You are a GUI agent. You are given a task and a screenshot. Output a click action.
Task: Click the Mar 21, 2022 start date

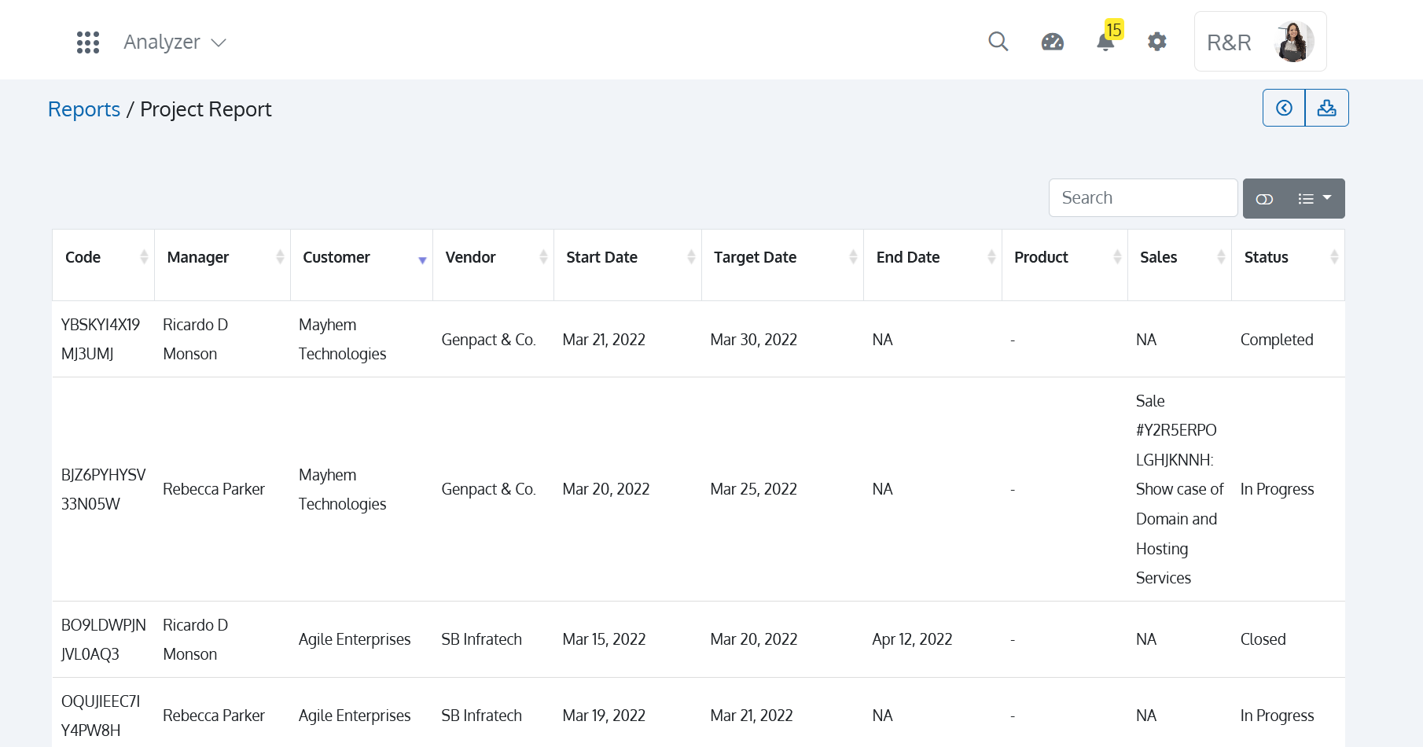click(x=604, y=340)
